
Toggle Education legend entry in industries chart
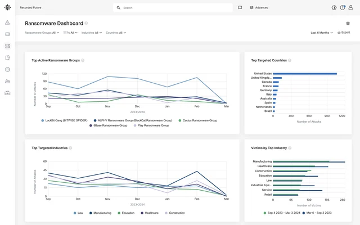click(126, 213)
